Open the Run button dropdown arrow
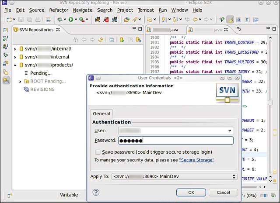This screenshot has width=280, height=203. [x=76, y=19]
